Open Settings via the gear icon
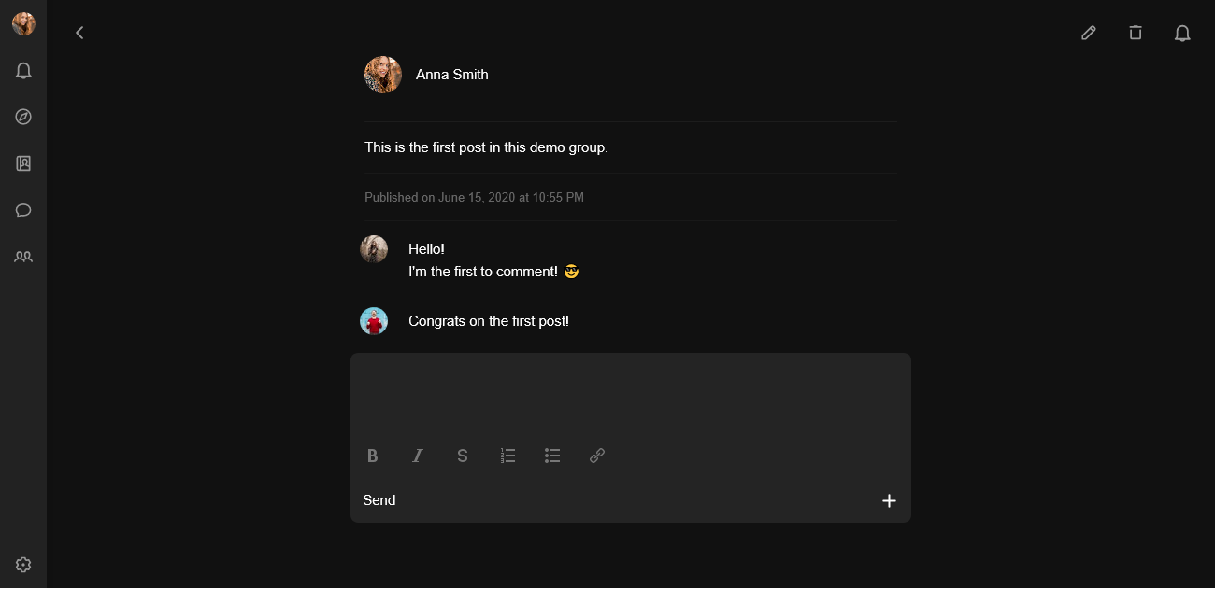The width and height of the screenshot is (1215, 589). 23,564
